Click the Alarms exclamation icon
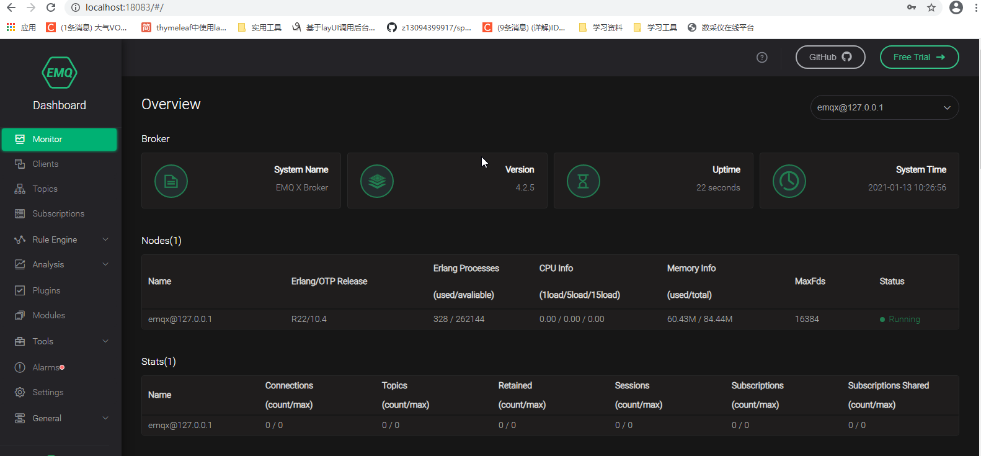The width and height of the screenshot is (981, 456). pyautogui.click(x=20, y=367)
